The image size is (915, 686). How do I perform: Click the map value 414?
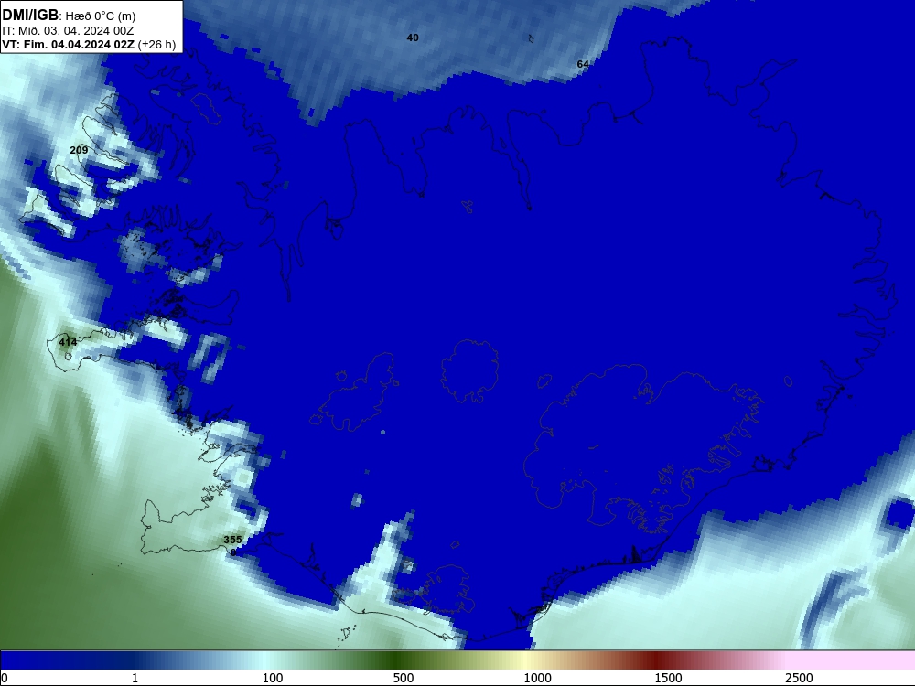point(68,342)
